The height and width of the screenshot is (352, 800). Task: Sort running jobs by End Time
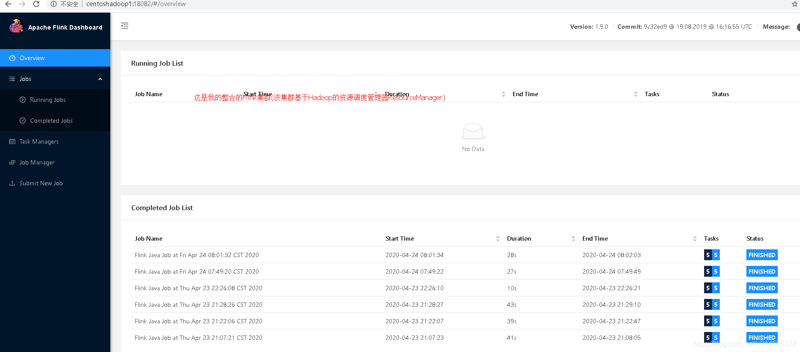[x=636, y=94]
